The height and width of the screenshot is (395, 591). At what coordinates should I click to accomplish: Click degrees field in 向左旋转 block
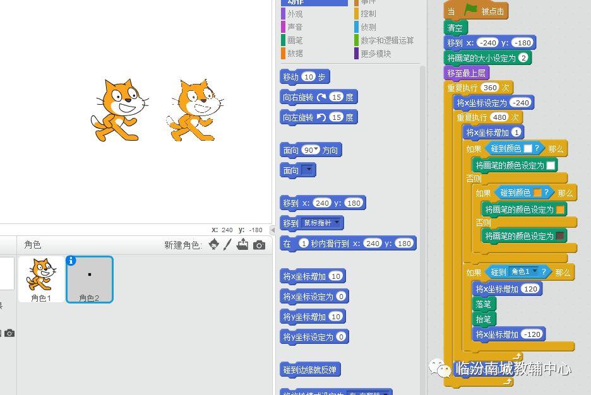point(337,117)
